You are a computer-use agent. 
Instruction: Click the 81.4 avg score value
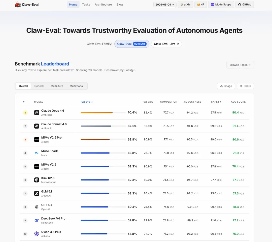(x=235, y=126)
